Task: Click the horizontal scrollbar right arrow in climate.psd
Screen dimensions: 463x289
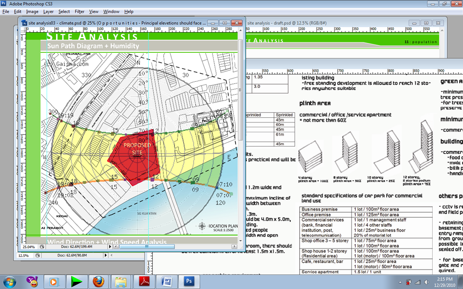Action: point(234,247)
